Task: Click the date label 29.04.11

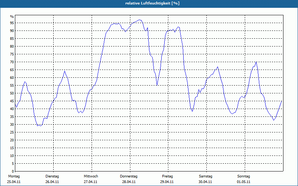Action: [x=167, y=182]
